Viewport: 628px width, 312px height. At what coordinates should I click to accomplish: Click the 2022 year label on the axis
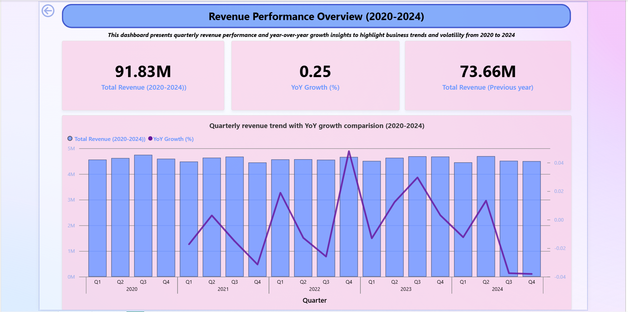pos(315,289)
